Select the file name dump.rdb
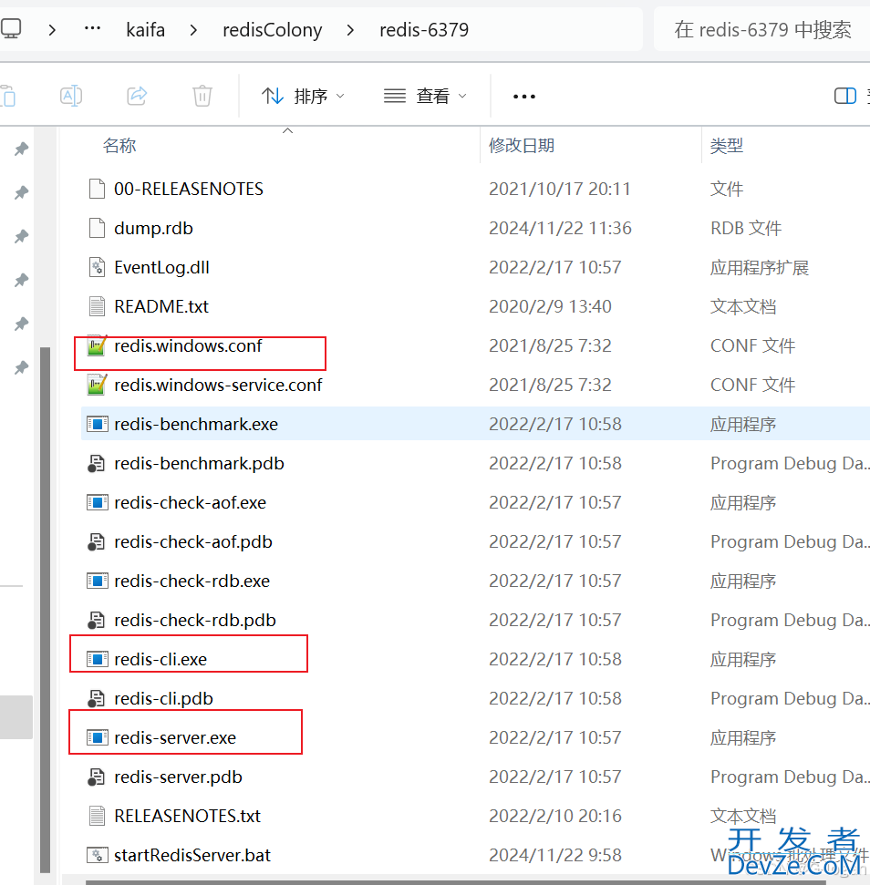This screenshot has width=870, height=885. tap(153, 228)
